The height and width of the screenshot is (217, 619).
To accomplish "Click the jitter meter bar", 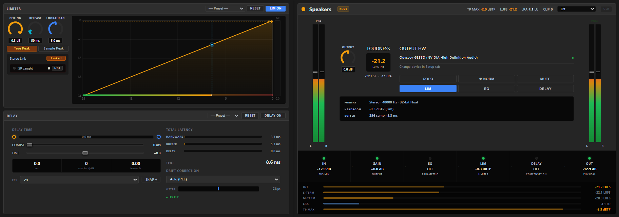I will click(218, 189).
